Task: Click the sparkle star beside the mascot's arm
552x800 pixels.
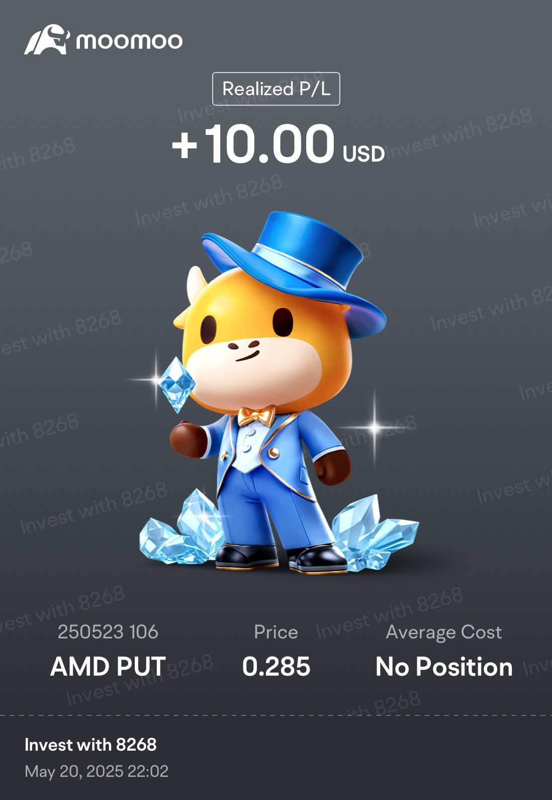Action: point(374,428)
